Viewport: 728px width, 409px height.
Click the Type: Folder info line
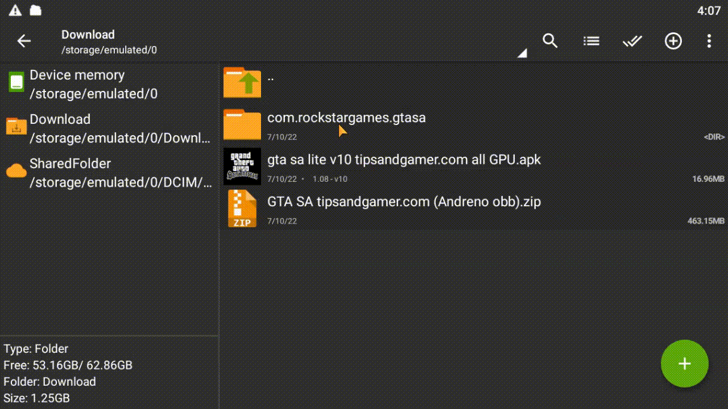(36, 349)
